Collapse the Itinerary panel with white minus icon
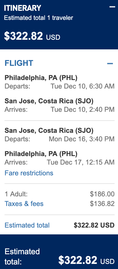Screen dimensions: 118x269 112,7
